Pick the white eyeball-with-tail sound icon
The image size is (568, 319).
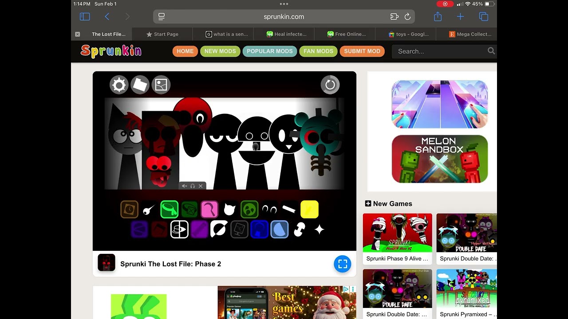pyautogui.click(x=150, y=209)
